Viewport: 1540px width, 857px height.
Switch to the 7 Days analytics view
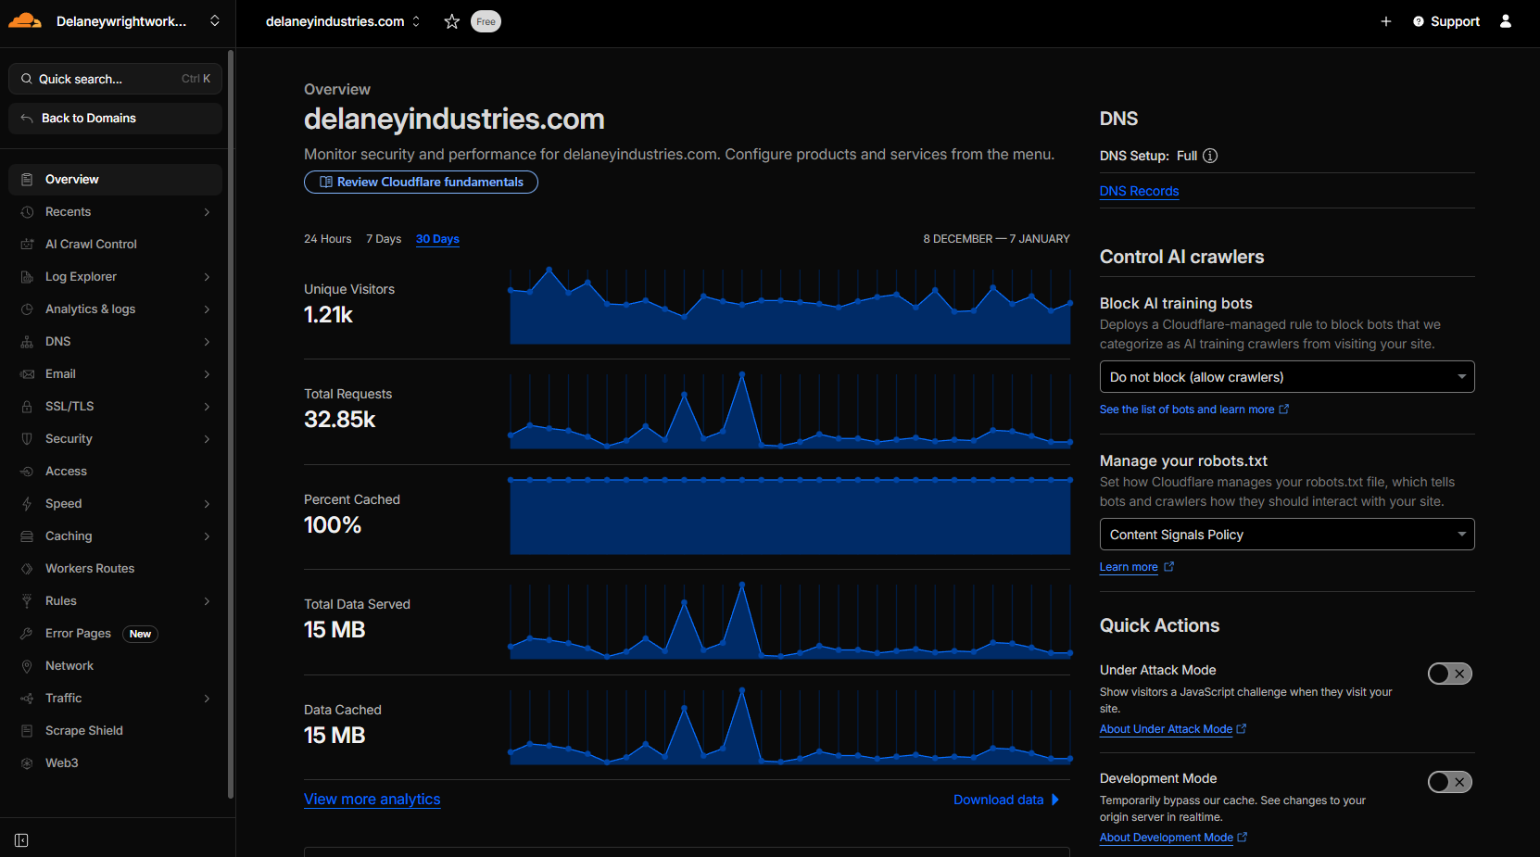point(384,239)
